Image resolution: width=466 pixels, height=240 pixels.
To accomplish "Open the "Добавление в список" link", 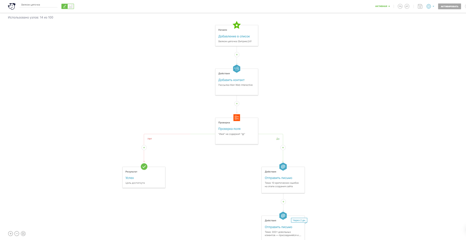I will pos(234,36).
